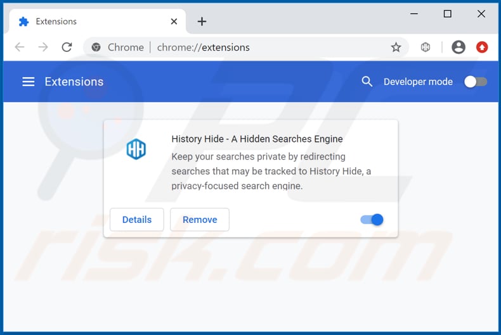Click the red Chrome update icon
Image resolution: width=501 pixels, height=335 pixels.
click(482, 47)
